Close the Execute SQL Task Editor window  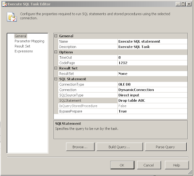tap(189, 4)
